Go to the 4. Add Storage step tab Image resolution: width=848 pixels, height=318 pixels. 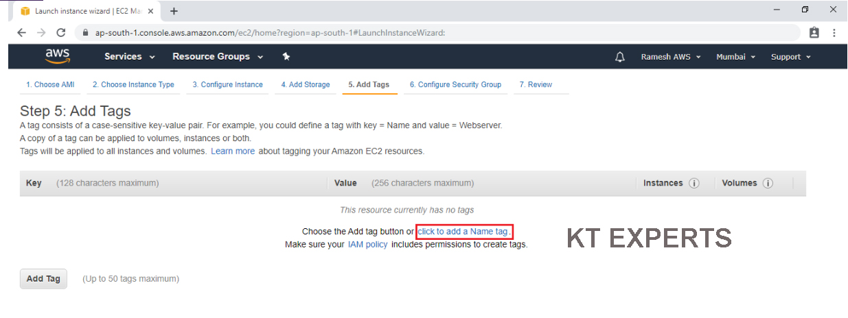coord(306,85)
